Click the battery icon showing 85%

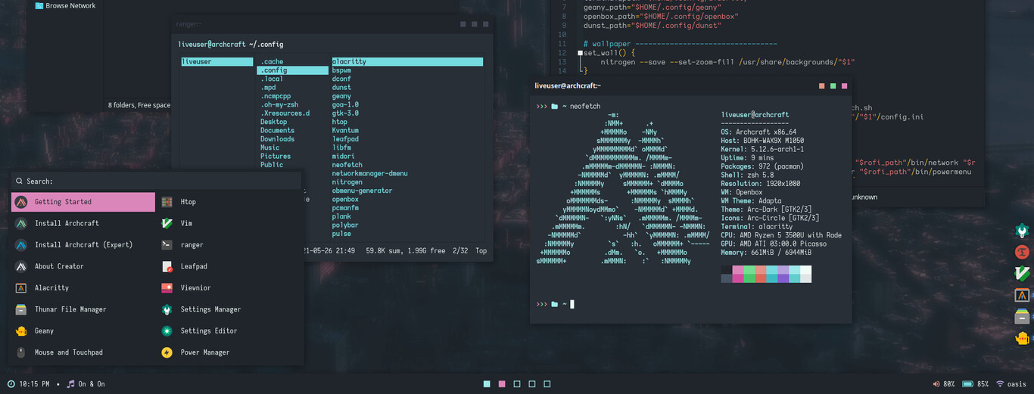[x=967, y=384]
